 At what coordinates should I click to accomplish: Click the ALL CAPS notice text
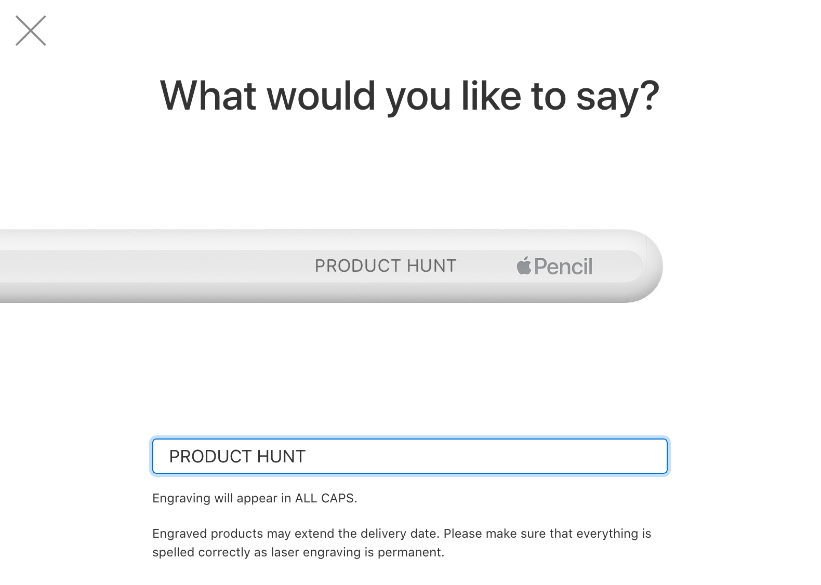coord(255,498)
